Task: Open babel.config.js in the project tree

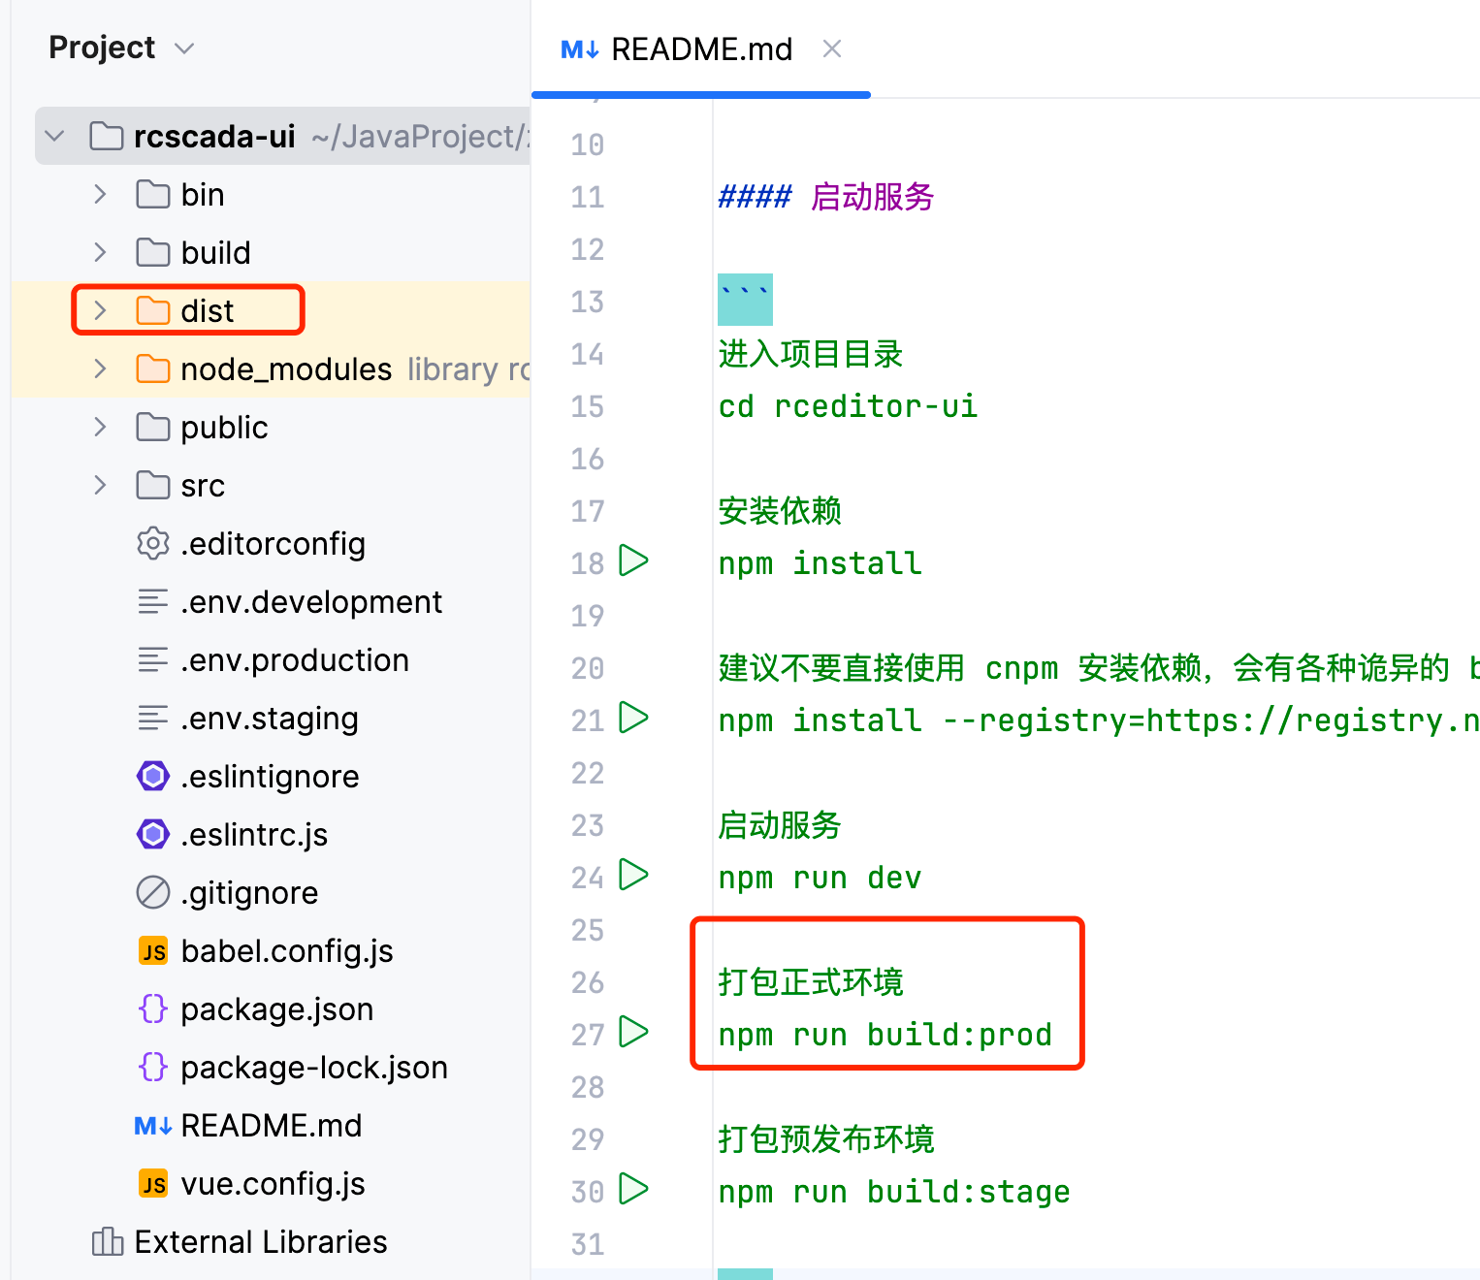Action: tap(286, 951)
